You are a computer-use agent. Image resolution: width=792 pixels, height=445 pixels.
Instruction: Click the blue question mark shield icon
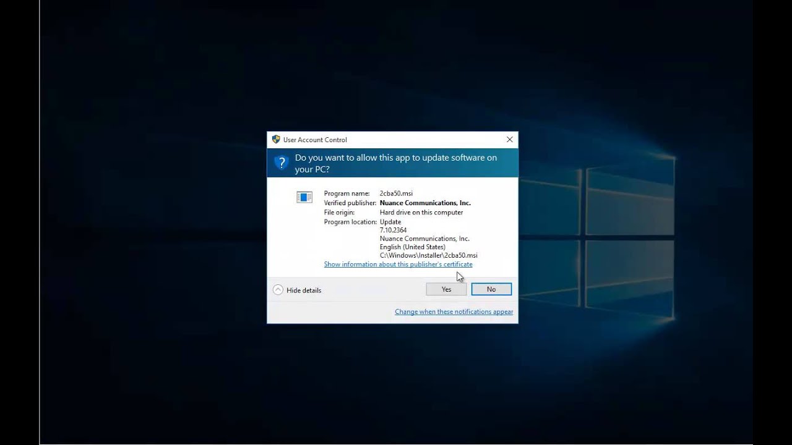coord(282,163)
